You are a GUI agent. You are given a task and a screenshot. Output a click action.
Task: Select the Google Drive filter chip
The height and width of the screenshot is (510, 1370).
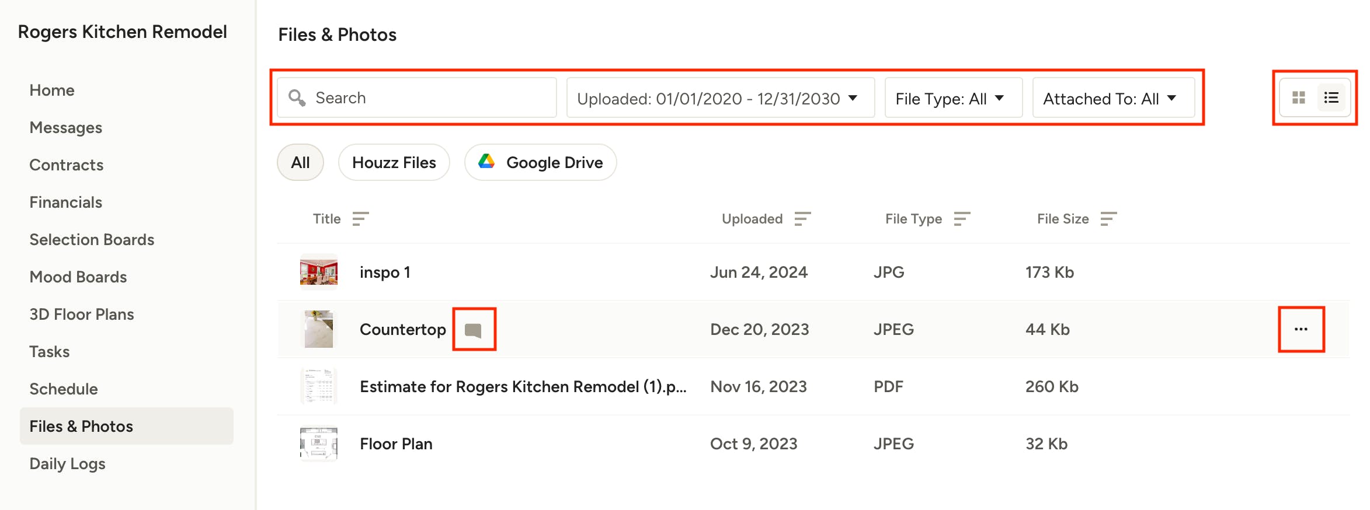(x=540, y=162)
